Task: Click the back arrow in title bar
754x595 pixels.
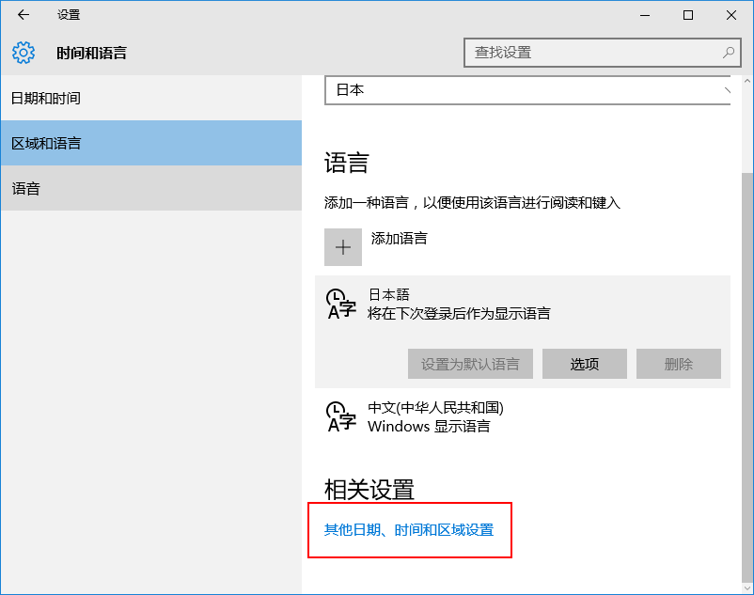Action: coord(24,15)
